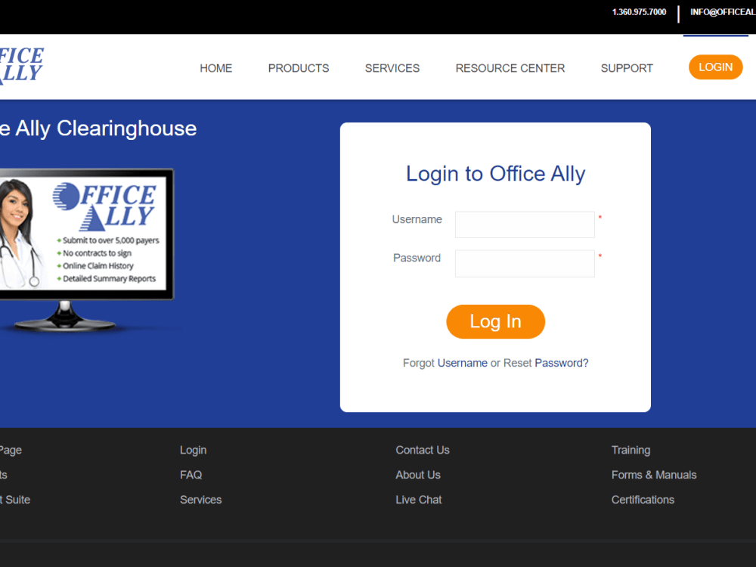
Task: Click the footer link ending in 'Suite'
Action: point(15,500)
